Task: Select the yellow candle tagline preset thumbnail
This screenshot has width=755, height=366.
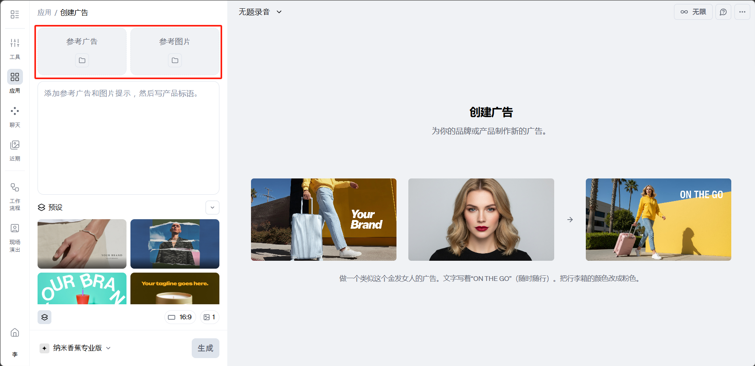Action: point(175,288)
